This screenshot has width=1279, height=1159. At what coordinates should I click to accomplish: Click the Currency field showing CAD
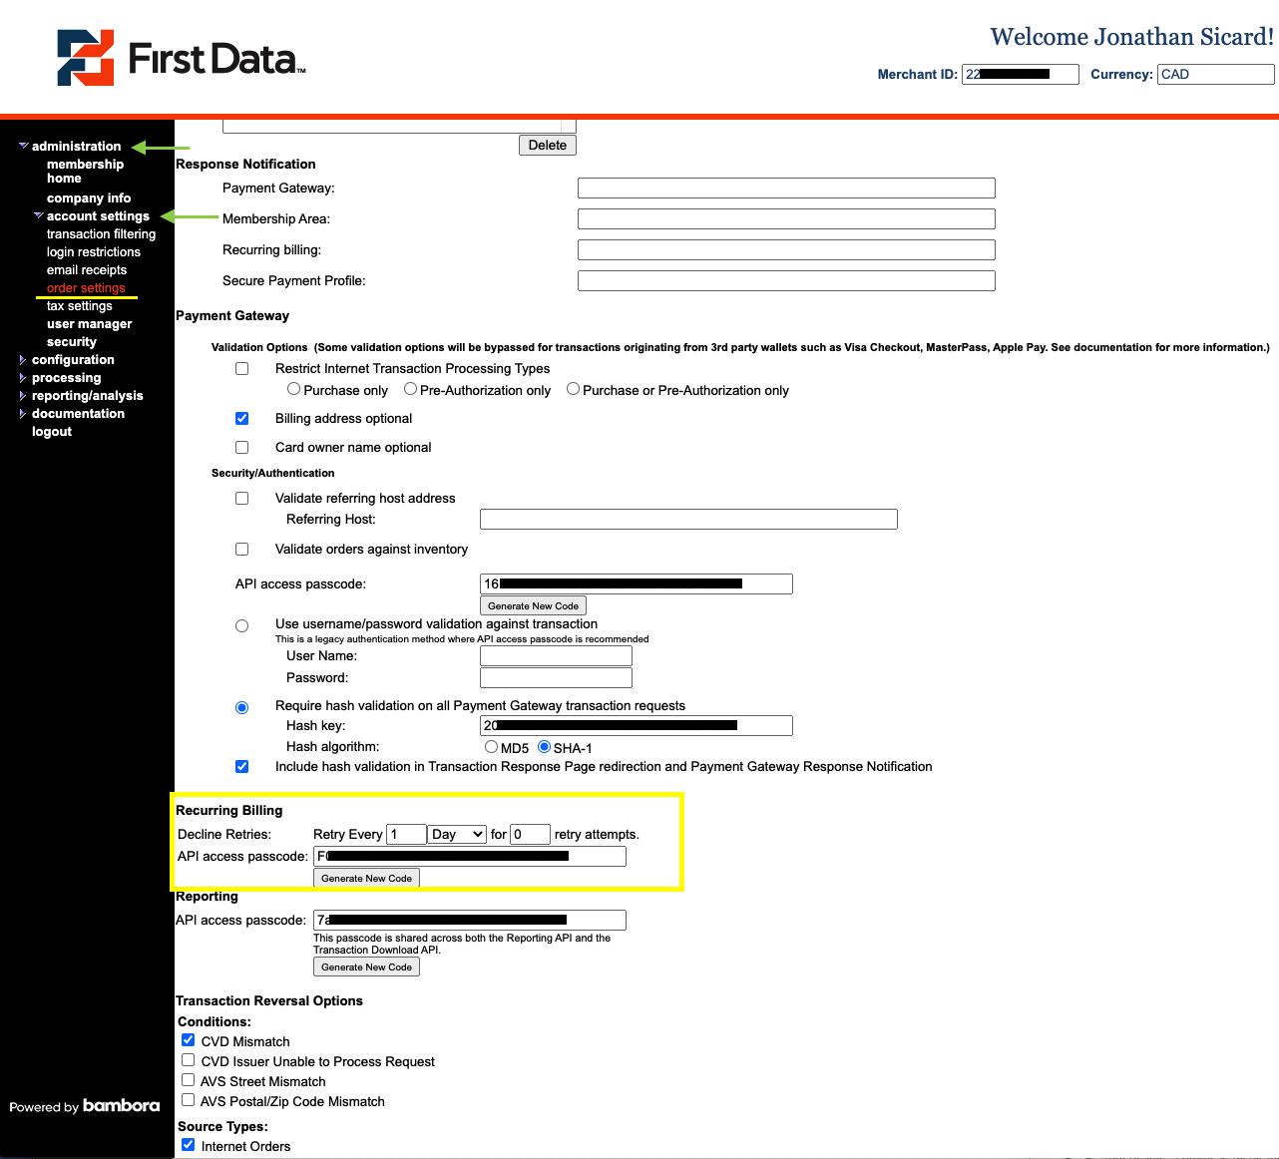1216,74
